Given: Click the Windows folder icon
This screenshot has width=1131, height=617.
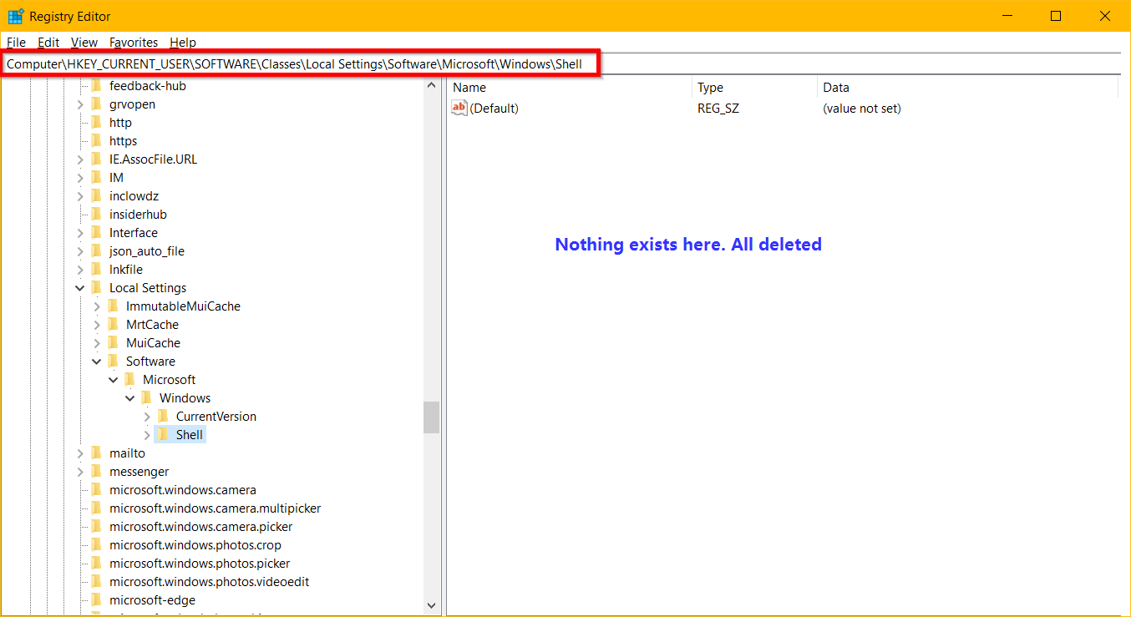Looking at the screenshot, I should coord(147,398).
